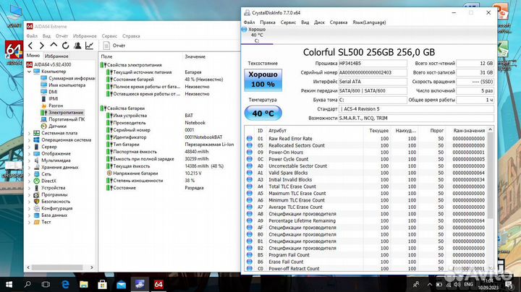Expand the Системная плата tree node
The width and height of the screenshot is (521, 292).
point(29,133)
